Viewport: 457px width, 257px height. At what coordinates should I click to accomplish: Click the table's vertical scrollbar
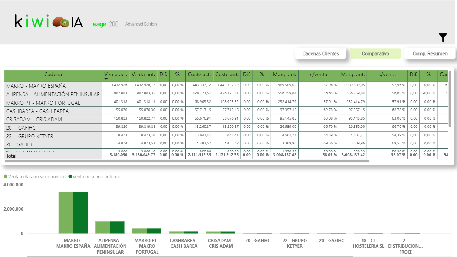tap(450, 98)
